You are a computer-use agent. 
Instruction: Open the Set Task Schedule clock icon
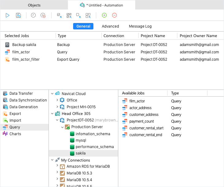tap(33, 15)
